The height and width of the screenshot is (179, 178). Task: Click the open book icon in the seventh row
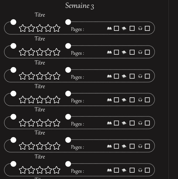tap(109, 170)
